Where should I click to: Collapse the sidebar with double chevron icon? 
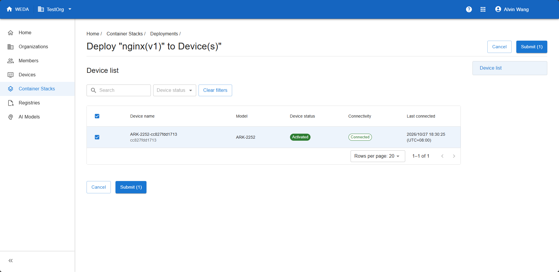click(x=11, y=261)
